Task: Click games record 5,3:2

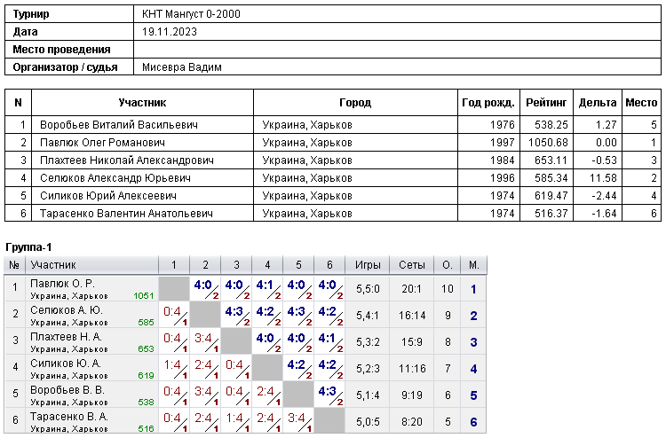Action: [368, 342]
